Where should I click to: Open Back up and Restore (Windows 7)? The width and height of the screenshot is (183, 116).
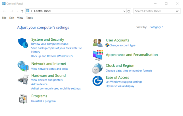52,56
